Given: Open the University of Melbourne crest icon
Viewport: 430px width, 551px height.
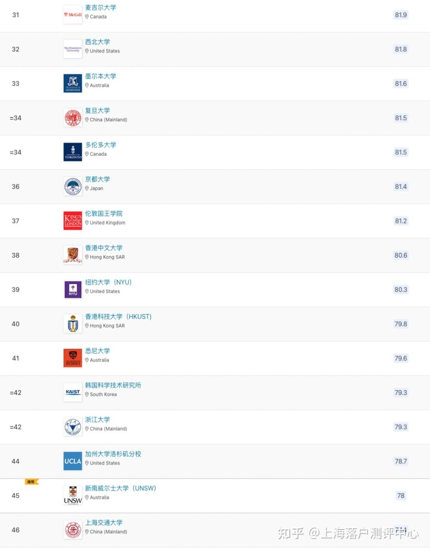Looking at the screenshot, I should [73, 83].
